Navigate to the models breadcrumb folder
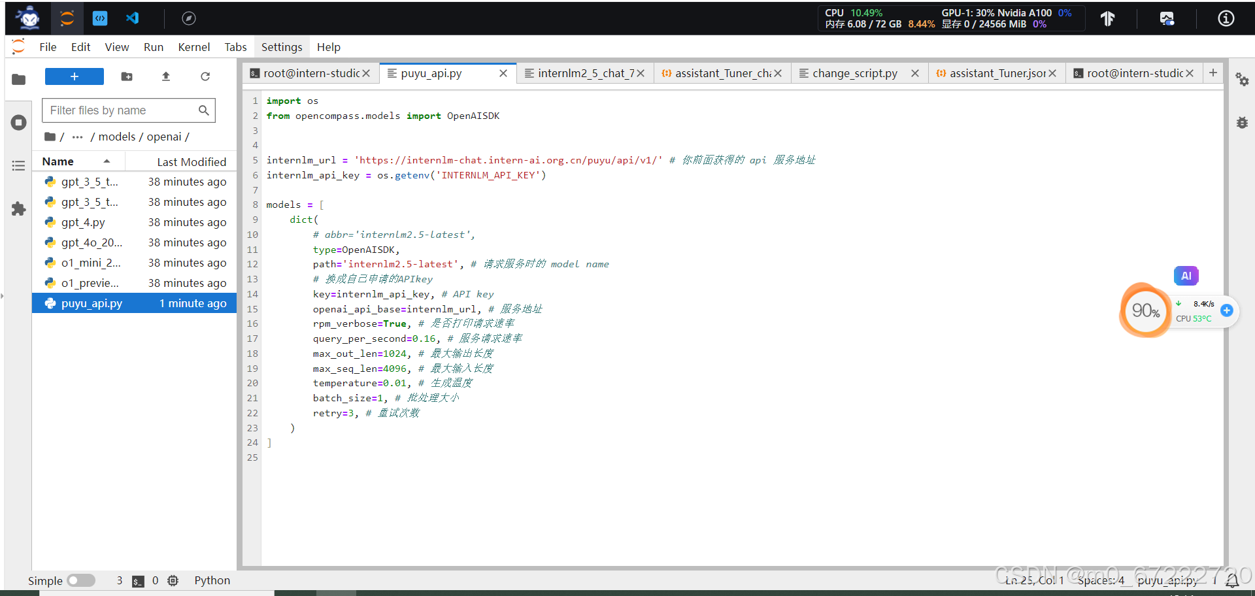The height and width of the screenshot is (596, 1255). click(117, 137)
